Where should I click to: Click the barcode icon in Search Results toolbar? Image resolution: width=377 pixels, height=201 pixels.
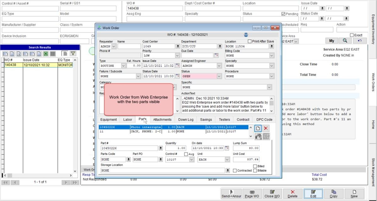[x=53, y=54]
